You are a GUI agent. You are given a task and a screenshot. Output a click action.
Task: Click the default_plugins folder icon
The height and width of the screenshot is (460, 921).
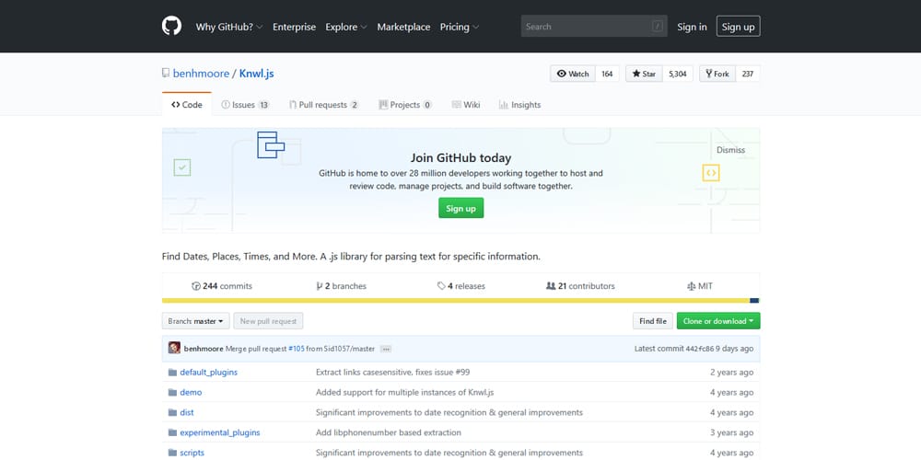pyautogui.click(x=172, y=373)
